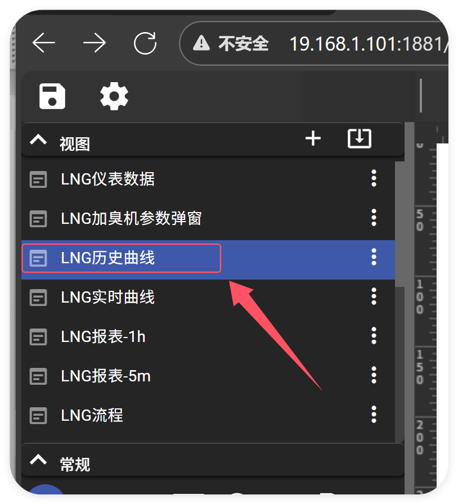Select the LNG报表-5m view
This screenshot has width=458, height=504.
(x=208, y=376)
